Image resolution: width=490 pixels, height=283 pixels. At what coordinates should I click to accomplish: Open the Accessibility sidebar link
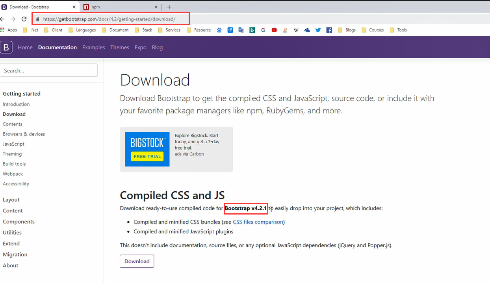(x=16, y=184)
